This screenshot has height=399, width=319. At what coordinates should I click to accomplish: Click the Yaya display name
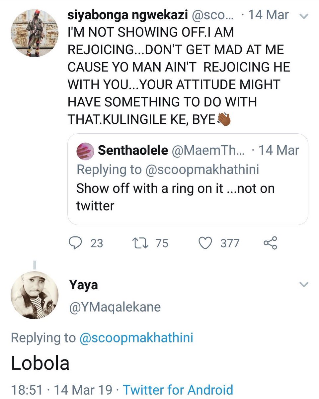[83, 285]
